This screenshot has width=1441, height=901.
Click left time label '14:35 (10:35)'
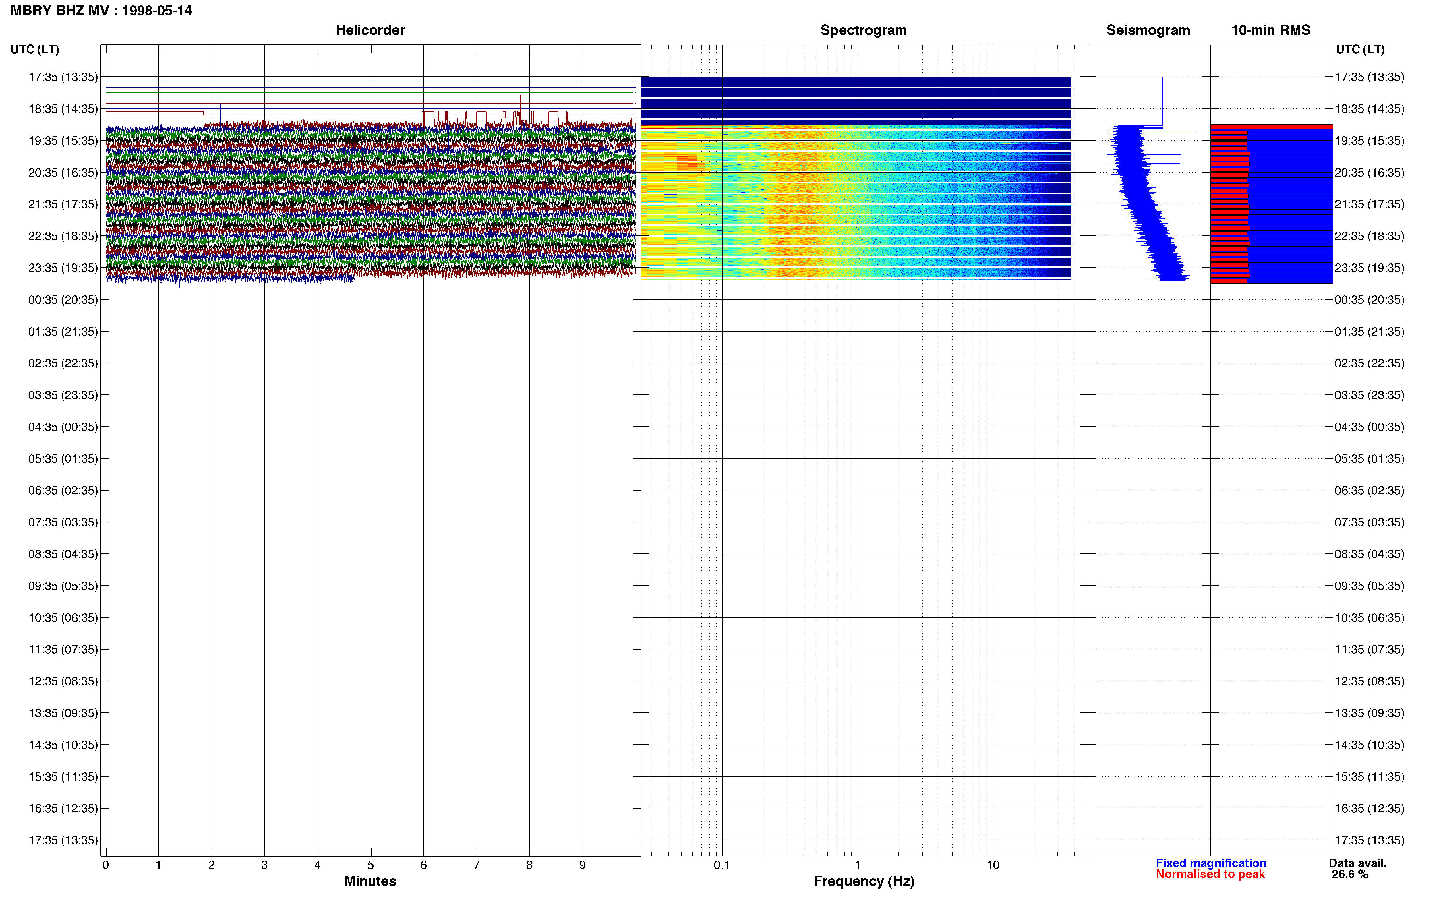pyautogui.click(x=63, y=745)
